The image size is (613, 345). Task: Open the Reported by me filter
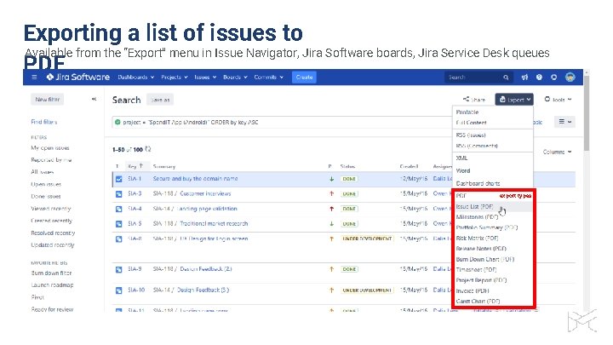tap(51, 160)
